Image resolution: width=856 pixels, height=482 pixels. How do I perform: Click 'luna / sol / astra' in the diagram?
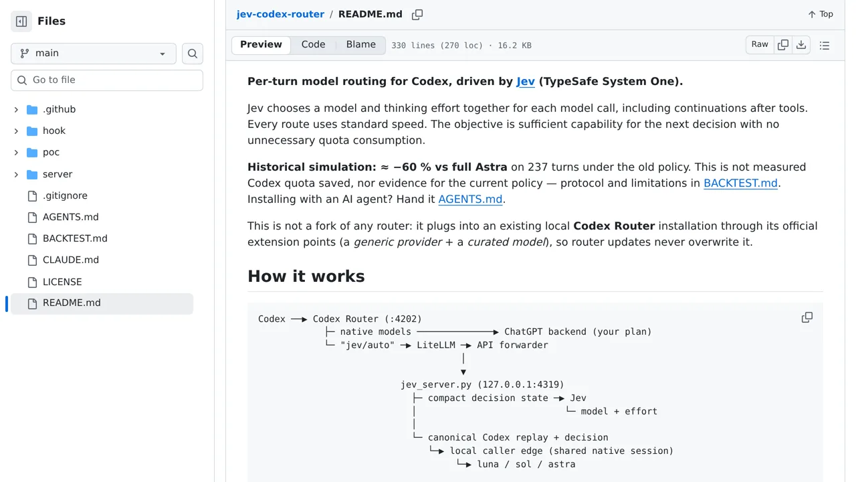(x=526, y=465)
